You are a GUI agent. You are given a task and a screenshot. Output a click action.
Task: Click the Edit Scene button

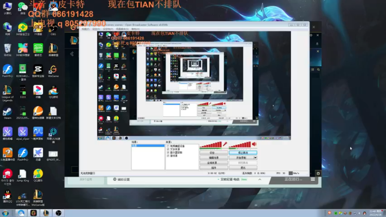click(214, 158)
